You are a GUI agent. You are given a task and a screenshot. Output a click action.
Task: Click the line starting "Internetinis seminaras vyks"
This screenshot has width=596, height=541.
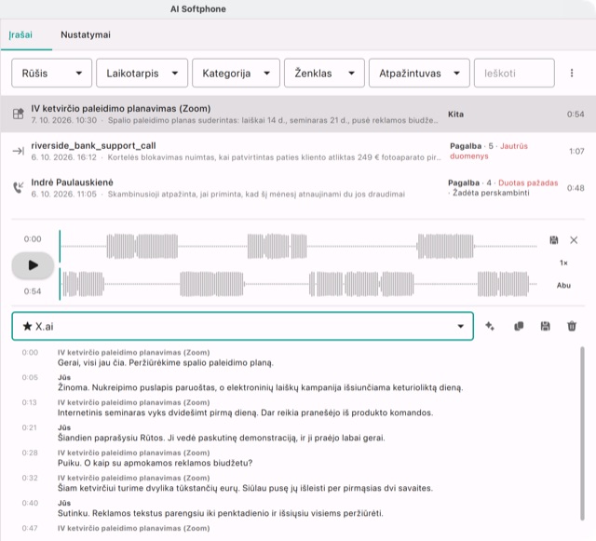245,413
